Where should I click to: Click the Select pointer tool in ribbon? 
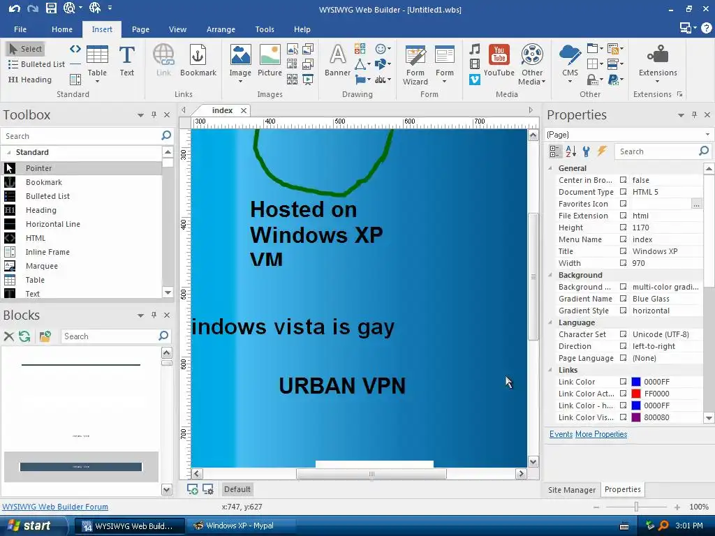click(26, 49)
